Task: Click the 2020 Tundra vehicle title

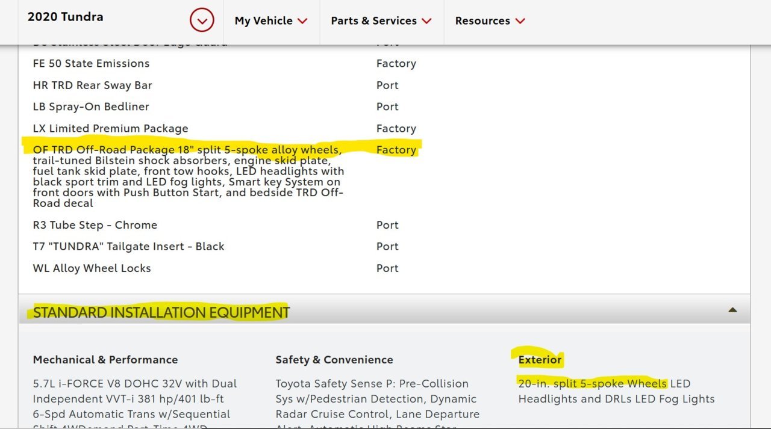Action: click(65, 17)
